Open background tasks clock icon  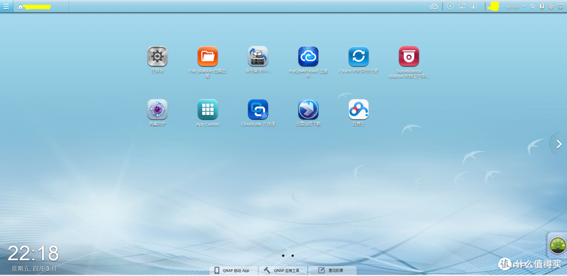pyautogui.click(x=450, y=6)
